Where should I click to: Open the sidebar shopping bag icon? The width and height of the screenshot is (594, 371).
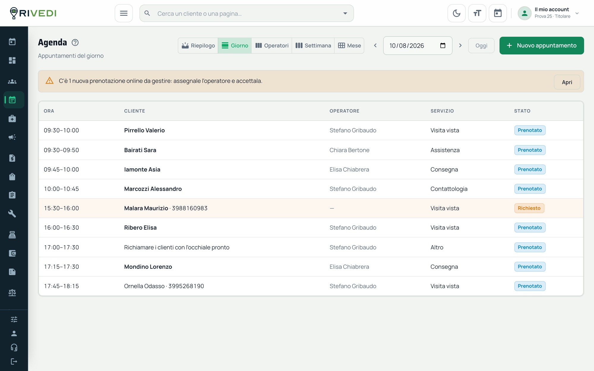point(12,177)
